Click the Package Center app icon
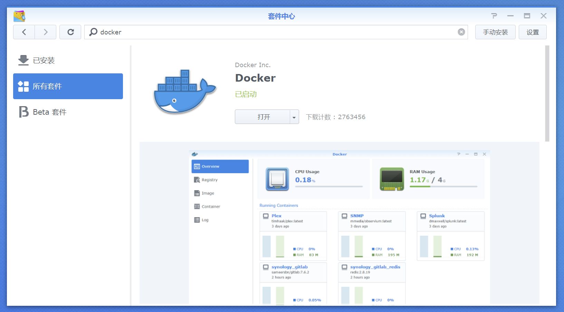The image size is (564, 312). [19, 16]
